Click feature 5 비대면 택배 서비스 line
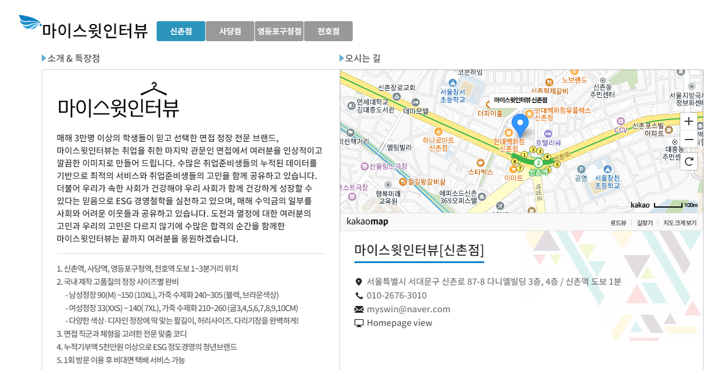Image resolution: width=710 pixels, height=370 pixels. point(121,360)
